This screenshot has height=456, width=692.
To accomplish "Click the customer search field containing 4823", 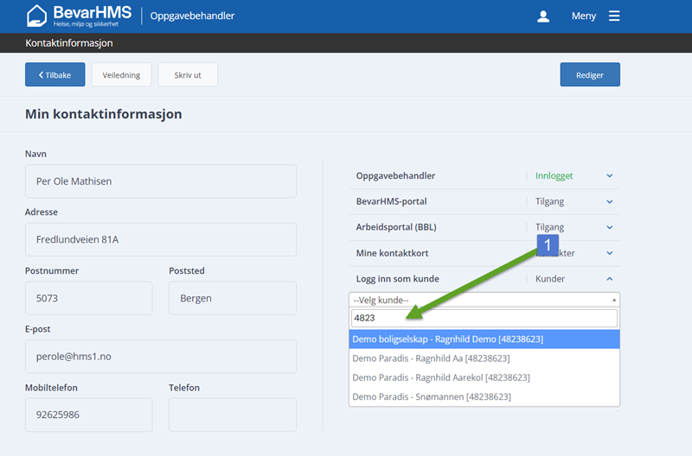I will click(484, 319).
